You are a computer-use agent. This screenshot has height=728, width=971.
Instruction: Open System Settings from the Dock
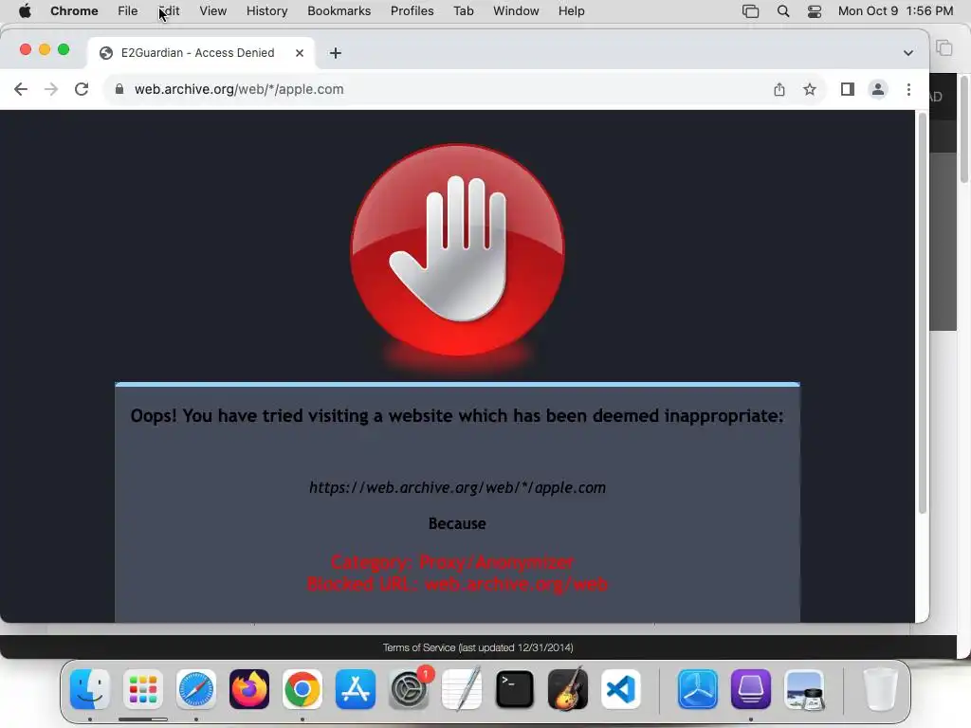pos(409,689)
